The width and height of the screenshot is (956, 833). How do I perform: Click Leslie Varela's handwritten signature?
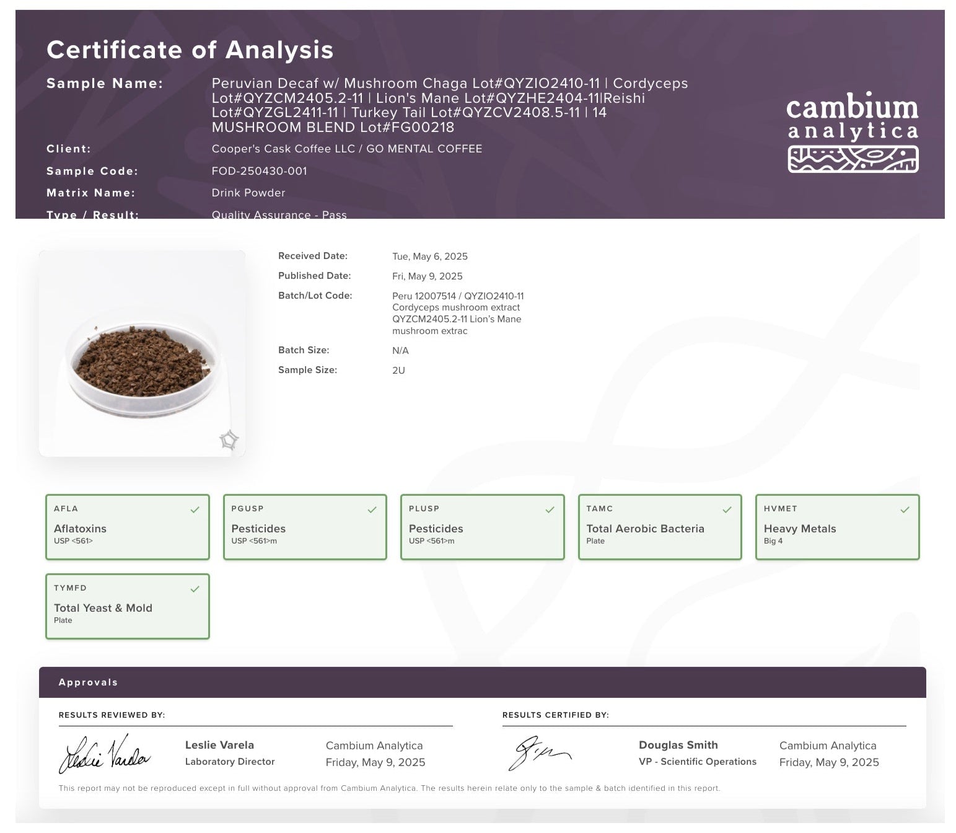tap(104, 754)
